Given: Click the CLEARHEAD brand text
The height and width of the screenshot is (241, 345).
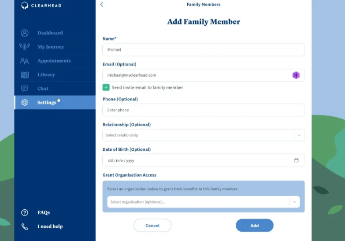Looking at the screenshot, I should (46, 5).
